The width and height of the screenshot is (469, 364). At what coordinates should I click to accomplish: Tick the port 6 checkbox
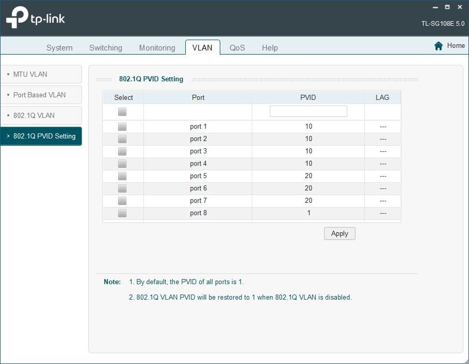122,188
